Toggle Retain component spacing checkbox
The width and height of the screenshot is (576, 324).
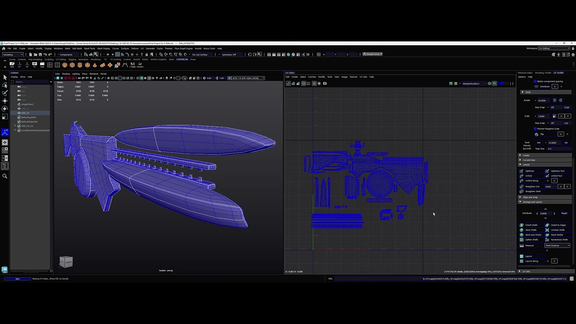coord(535,81)
